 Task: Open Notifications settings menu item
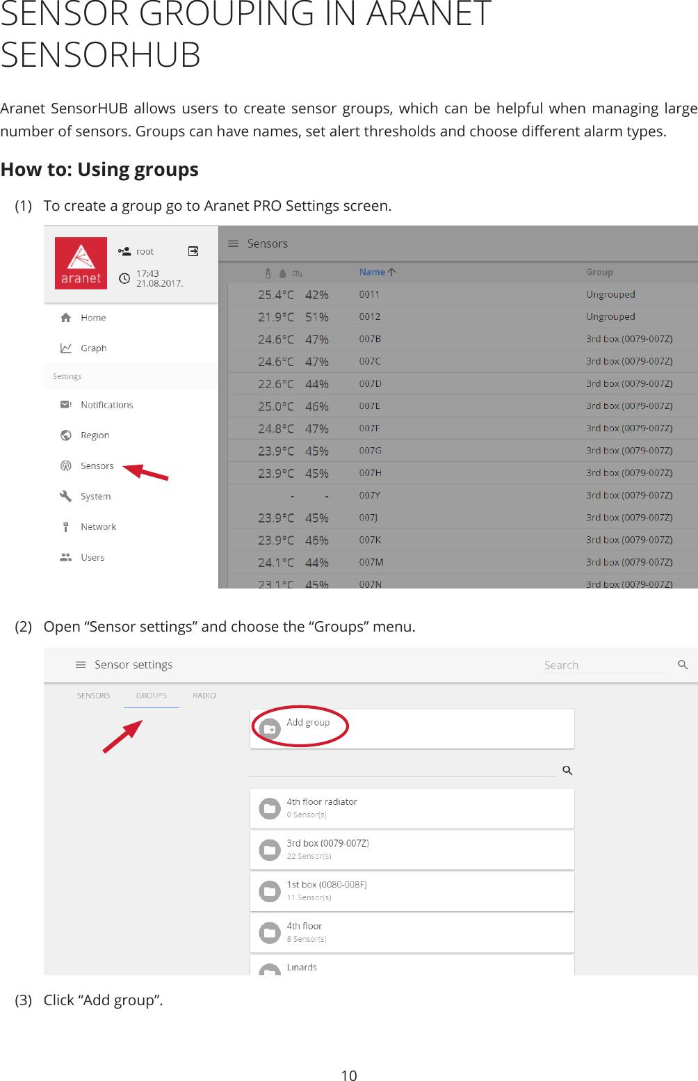pos(131,404)
